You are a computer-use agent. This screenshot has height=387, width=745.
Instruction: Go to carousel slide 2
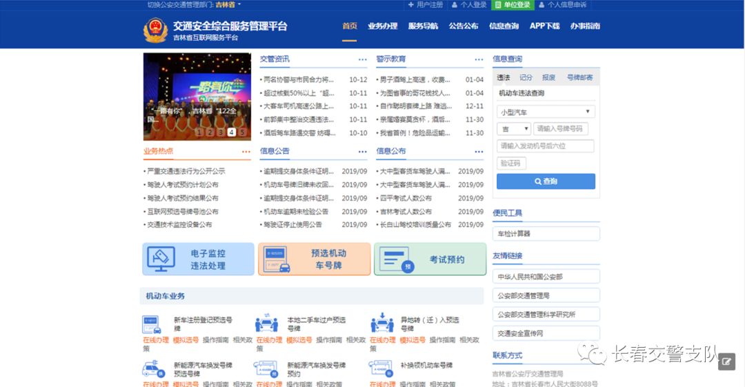point(210,132)
